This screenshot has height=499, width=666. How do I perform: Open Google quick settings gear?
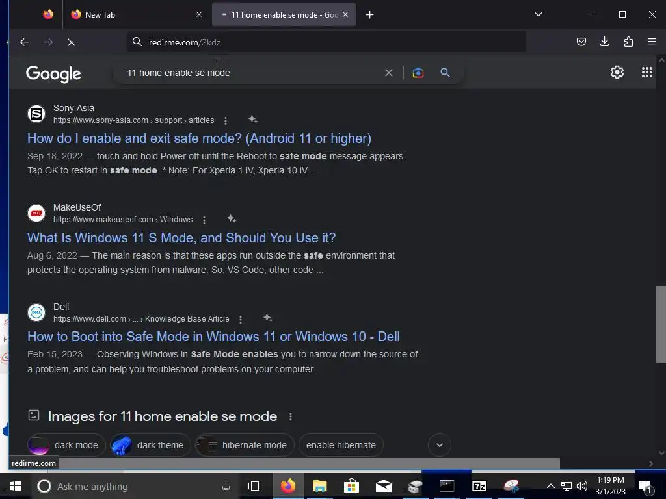pyautogui.click(x=617, y=72)
